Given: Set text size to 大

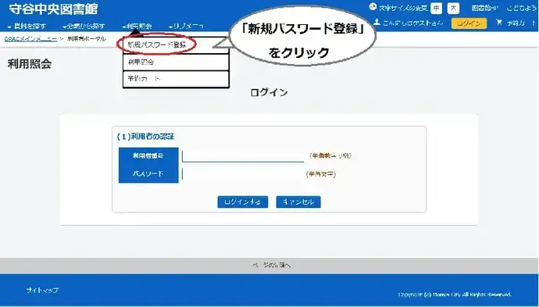Looking at the screenshot, I should click(x=453, y=8).
